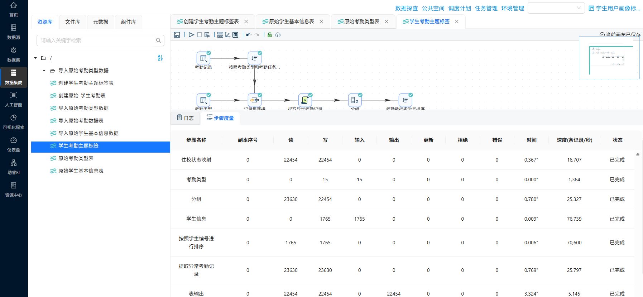Image resolution: width=643 pixels, height=297 pixels.
Task: Click the search magnifier button
Action: (159, 40)
